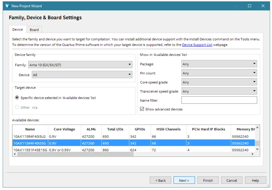
Task: Expand the Pin count dropdown
Action: [x=219, y=73]
